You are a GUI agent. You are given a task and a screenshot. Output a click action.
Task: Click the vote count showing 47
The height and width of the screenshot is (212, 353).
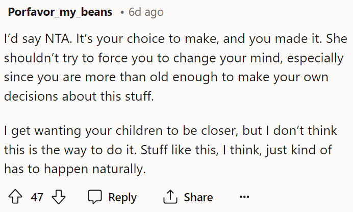click(37, 197)
